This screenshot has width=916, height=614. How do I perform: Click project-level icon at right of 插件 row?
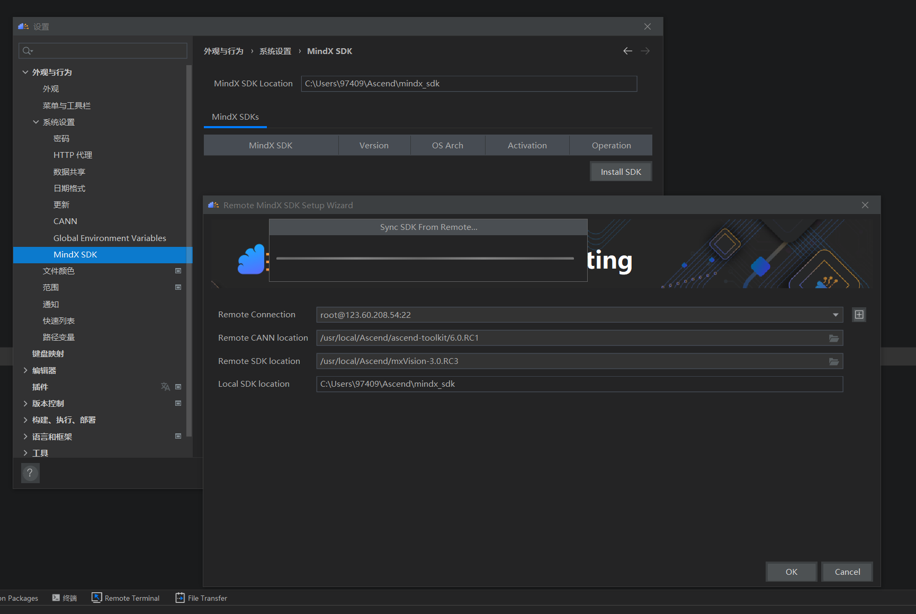click(x=178, y=387)
